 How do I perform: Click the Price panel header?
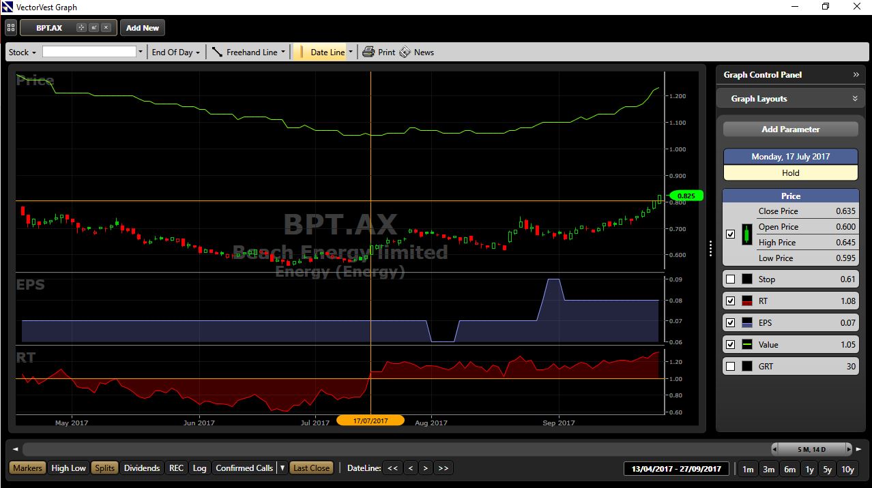tap(791, 196)
